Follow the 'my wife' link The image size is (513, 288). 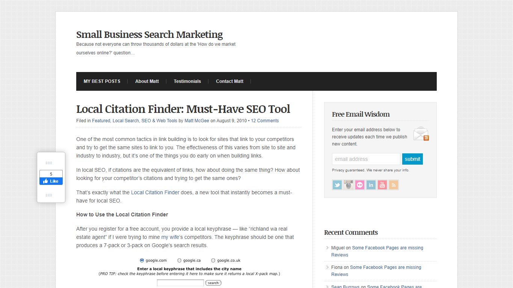170,237
